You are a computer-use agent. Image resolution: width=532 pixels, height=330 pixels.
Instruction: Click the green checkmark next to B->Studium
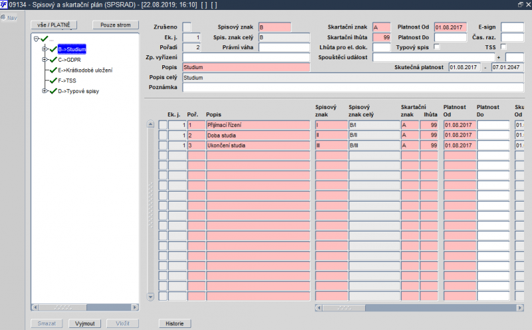[x=53, y=50]
